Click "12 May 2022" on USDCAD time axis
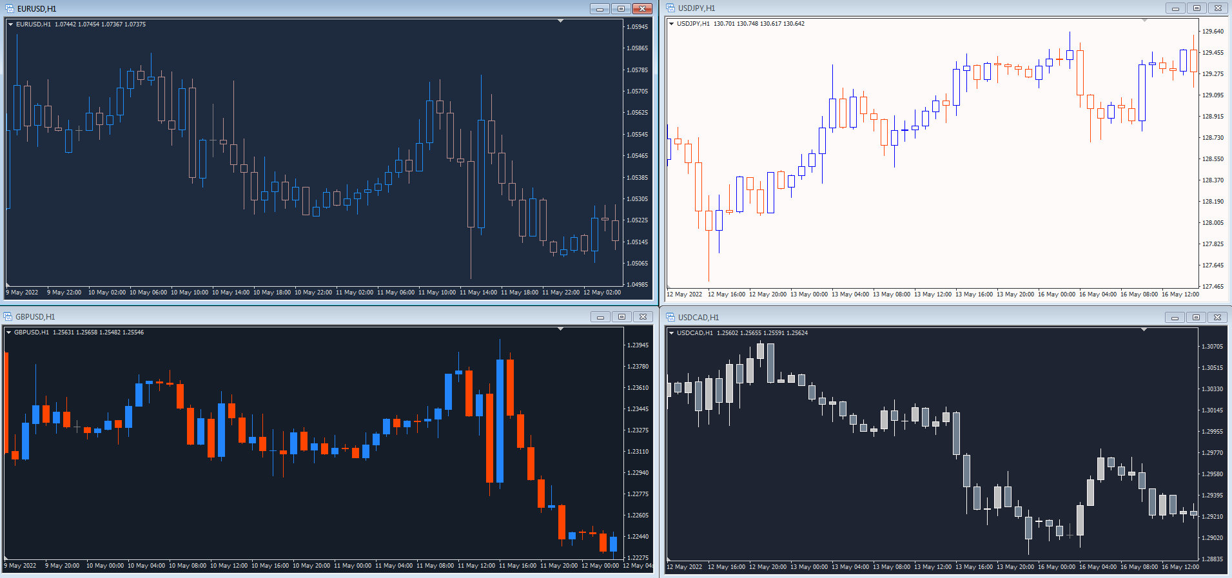This screenshot has width=1232, height=578. (x=685, y=567)
